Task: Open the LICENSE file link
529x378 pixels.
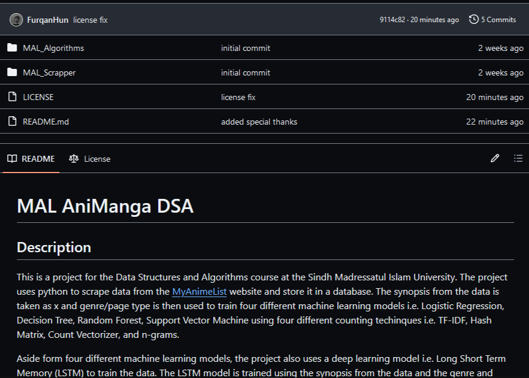Action: 38,97
